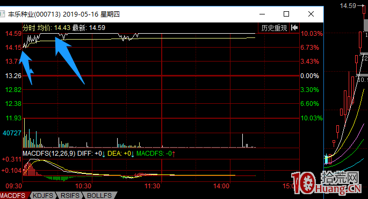Click the window icon left of 丰乐种业 title
The width and height of the screenshot is (368, 199).
[x=2, y=14]
